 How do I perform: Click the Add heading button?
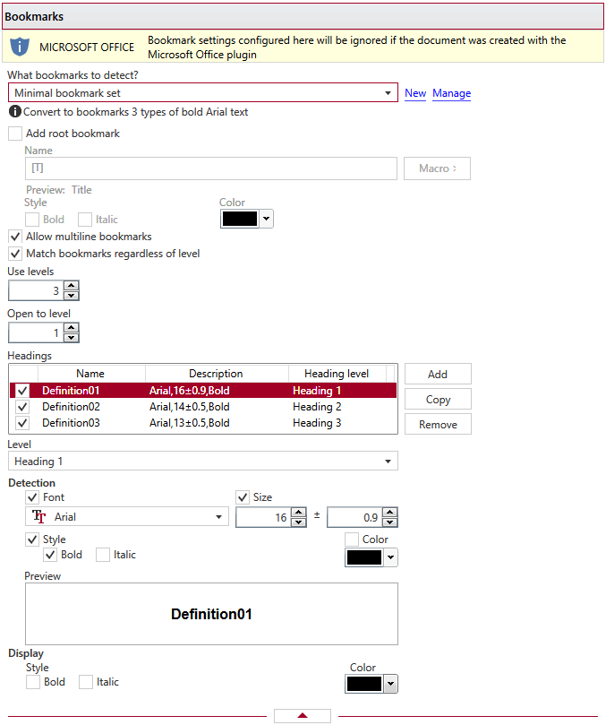click(x=438, y=374)
